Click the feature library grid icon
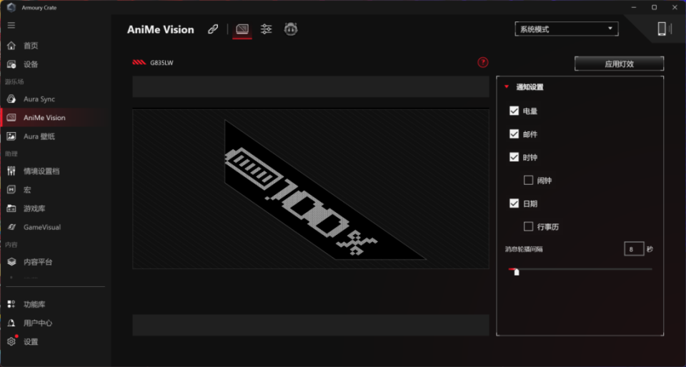The image size is (686, 367). (x=11, y=304)
